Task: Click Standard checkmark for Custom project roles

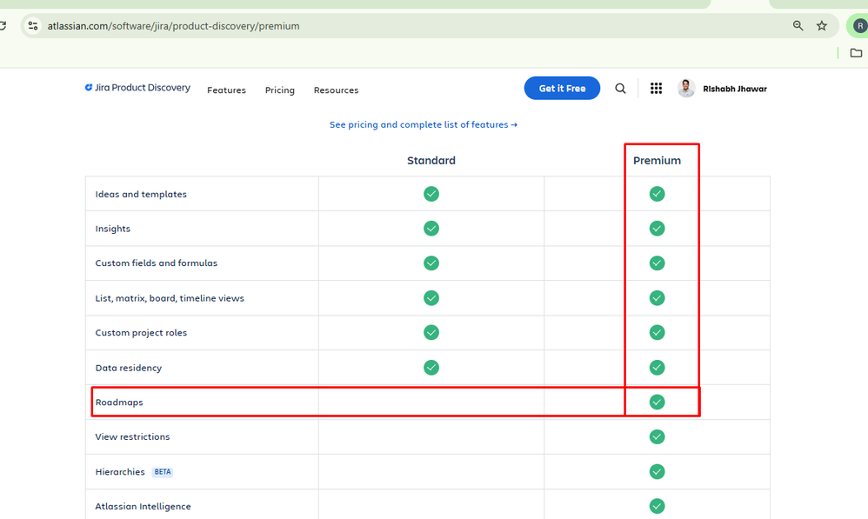Action: tap(431, 333)
